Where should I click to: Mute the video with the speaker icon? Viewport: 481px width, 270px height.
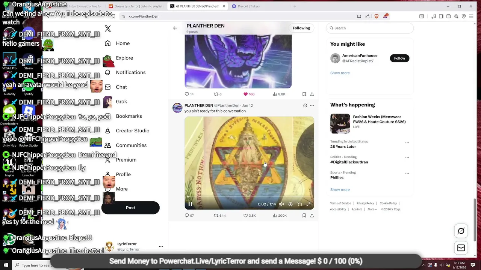pyautogui.click(x=281, y=204)
